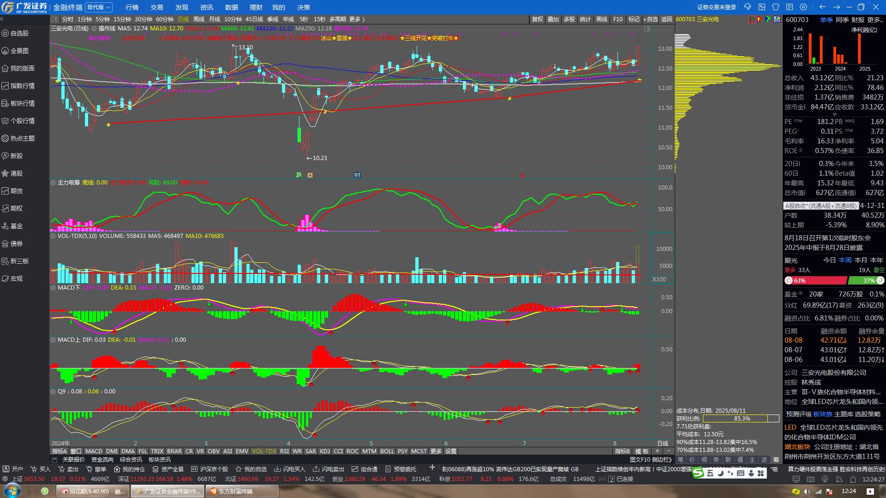The image size is (886, 498).
Task: Click the F10 button in chart toolbar
Action: (618, 19)
